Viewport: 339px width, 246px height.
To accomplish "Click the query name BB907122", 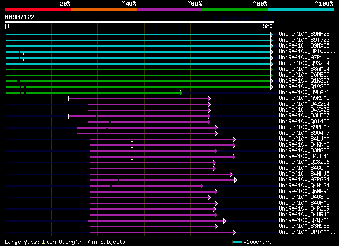I will pos(20,17).
